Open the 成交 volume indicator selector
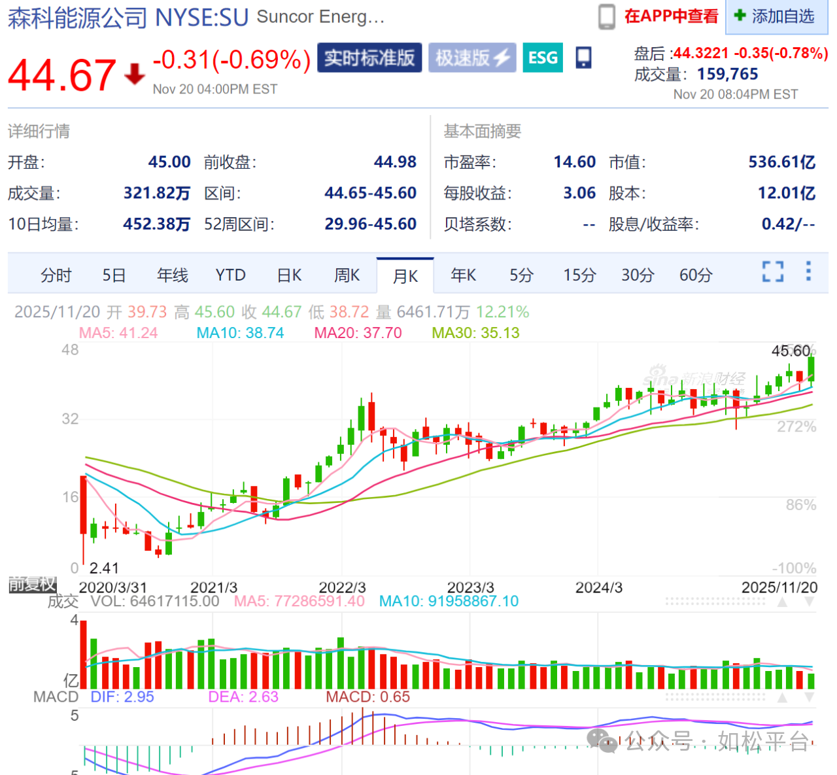This screenshot has height=775, width=837. click(63, 601)
